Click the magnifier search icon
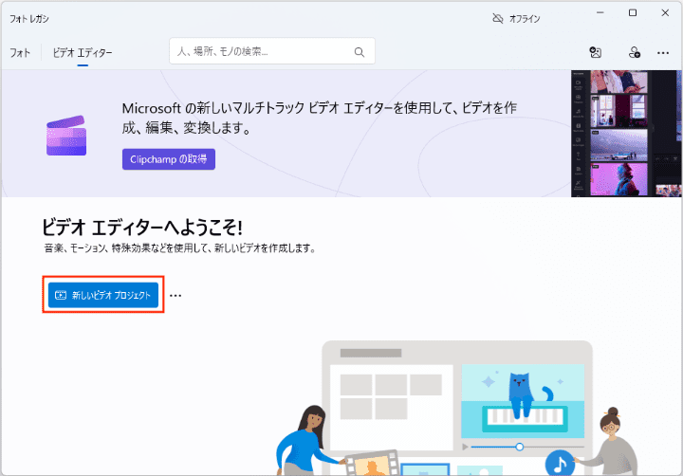The image size is (683, 476). coord(359,52)
